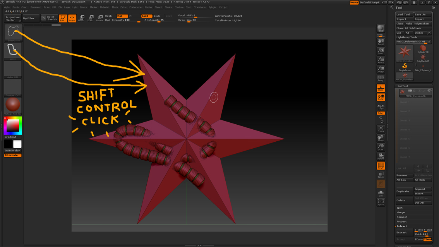Toggle the subtool eye visibility icon
Viewport: 439px width, 247px height.
coord(429,91)
